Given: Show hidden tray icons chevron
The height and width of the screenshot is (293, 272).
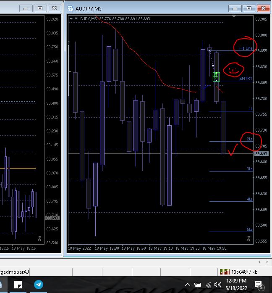Looking at the screenshot, I should point(188,285).
